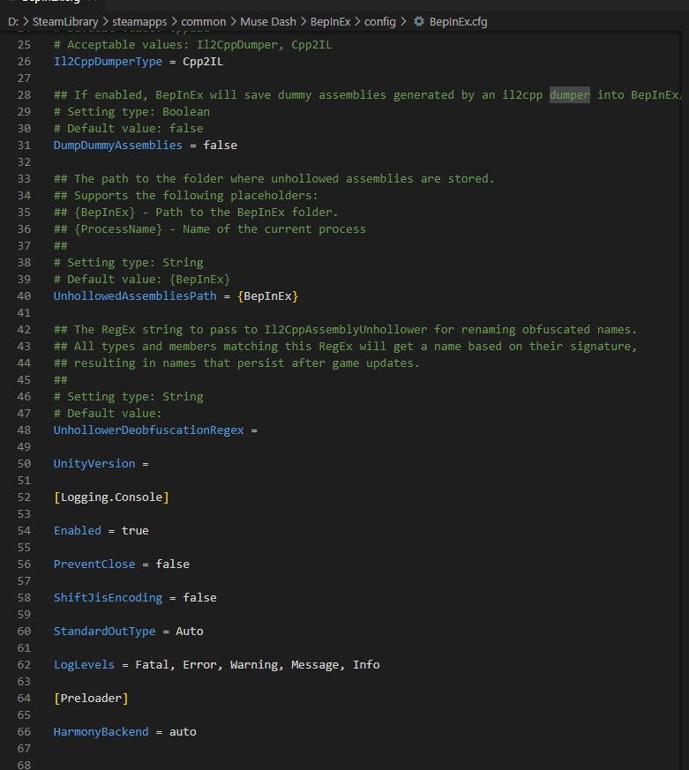The height and width of the screenshot is (770, 689).
Task: Click the Enabled key on line 54
Action: tap(78, 530)
